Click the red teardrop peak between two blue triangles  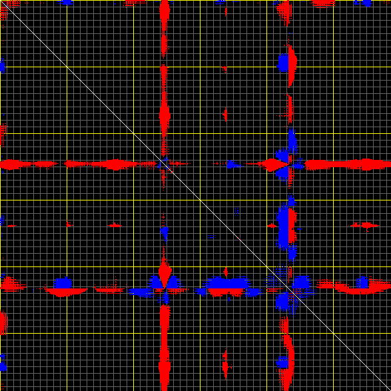[165, 274]
